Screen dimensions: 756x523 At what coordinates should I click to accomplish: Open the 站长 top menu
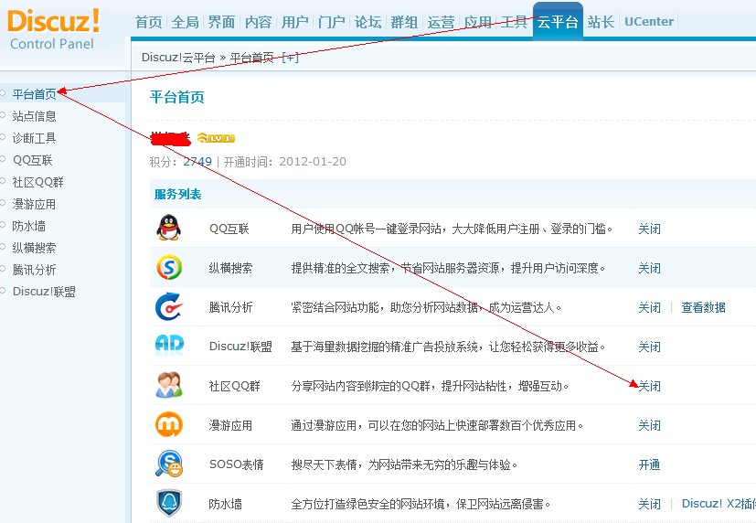601,22
